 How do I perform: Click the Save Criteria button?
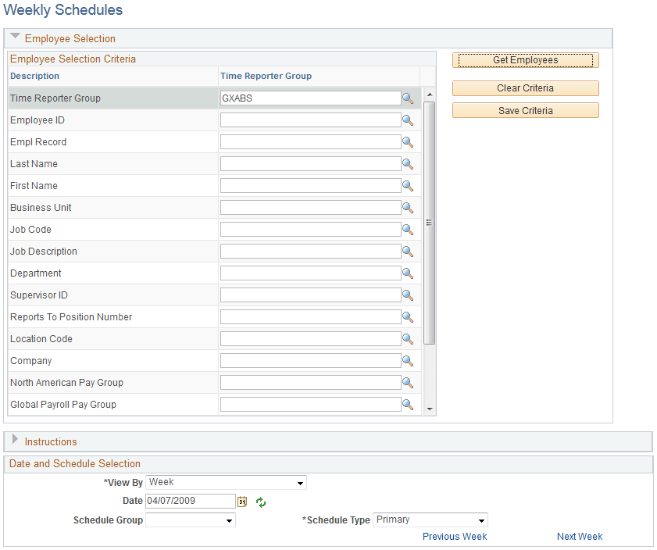pyautogui.click(x=526, y=111)
